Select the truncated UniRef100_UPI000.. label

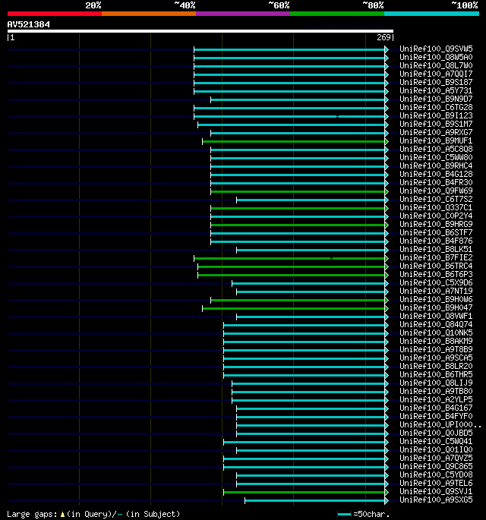coord(440,424)
